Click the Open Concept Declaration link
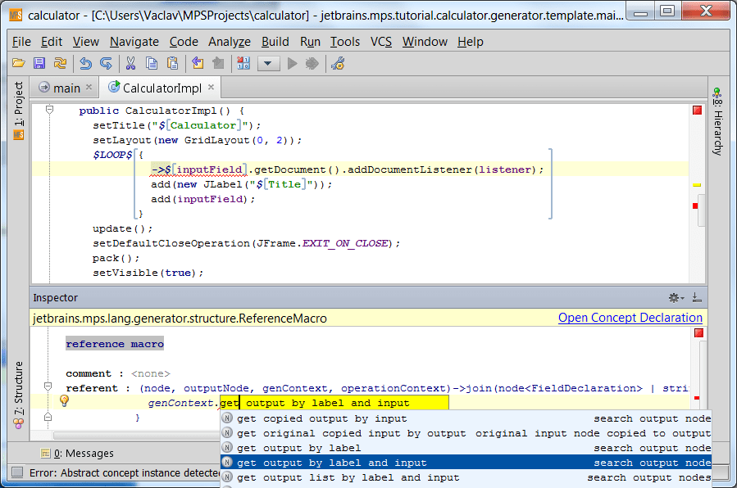 [630, 318]
